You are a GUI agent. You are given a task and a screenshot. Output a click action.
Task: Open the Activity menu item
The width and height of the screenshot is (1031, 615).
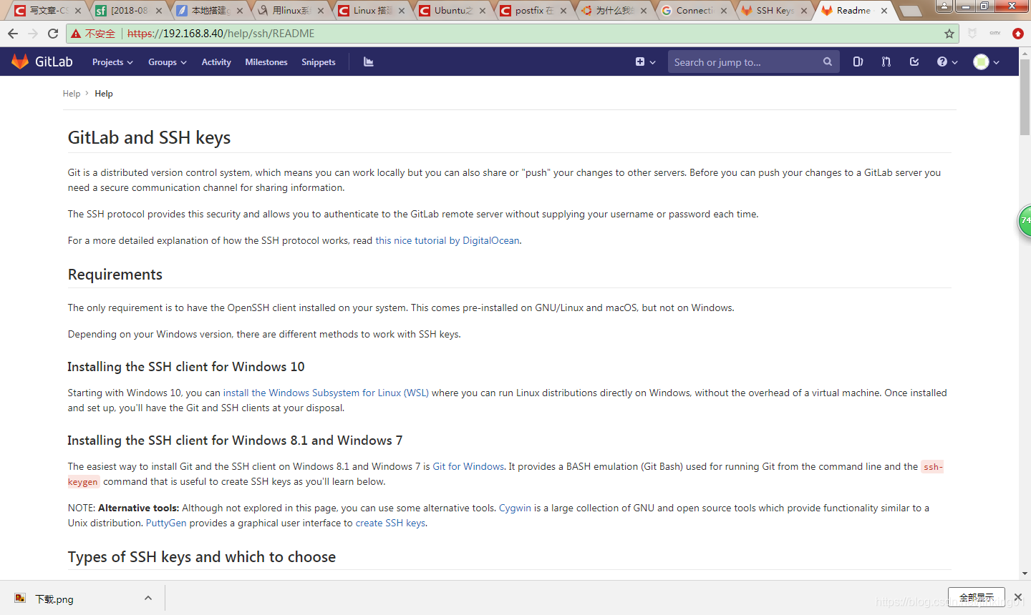click(x=216, y=62)
